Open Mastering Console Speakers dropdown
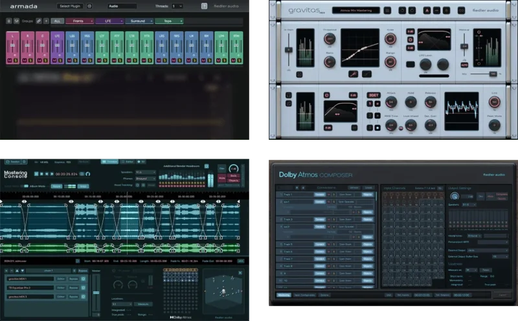 [145, 172]
